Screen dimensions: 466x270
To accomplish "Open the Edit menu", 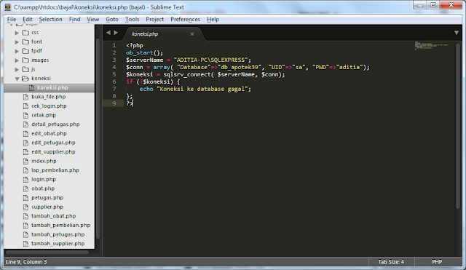I will 28,20.
